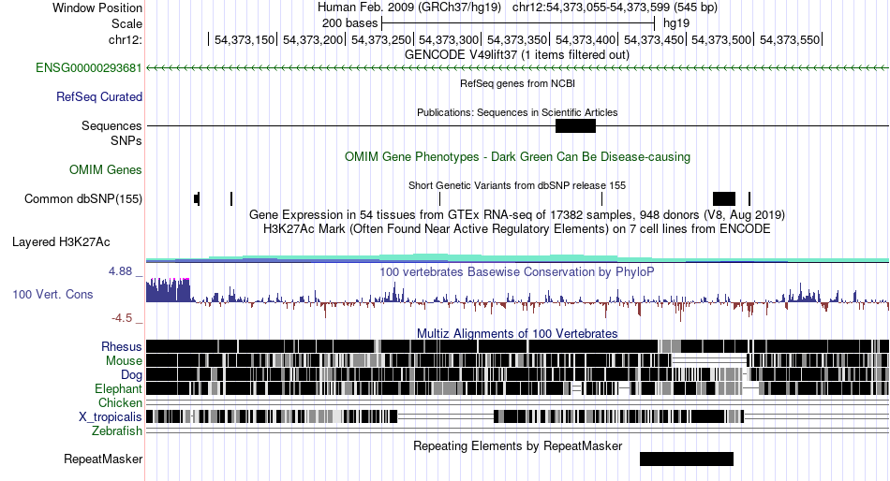Click the Rhesus alignment blocks
This screenshot has width=890, height=481.
pyautogui.click(x=517, y=346)
